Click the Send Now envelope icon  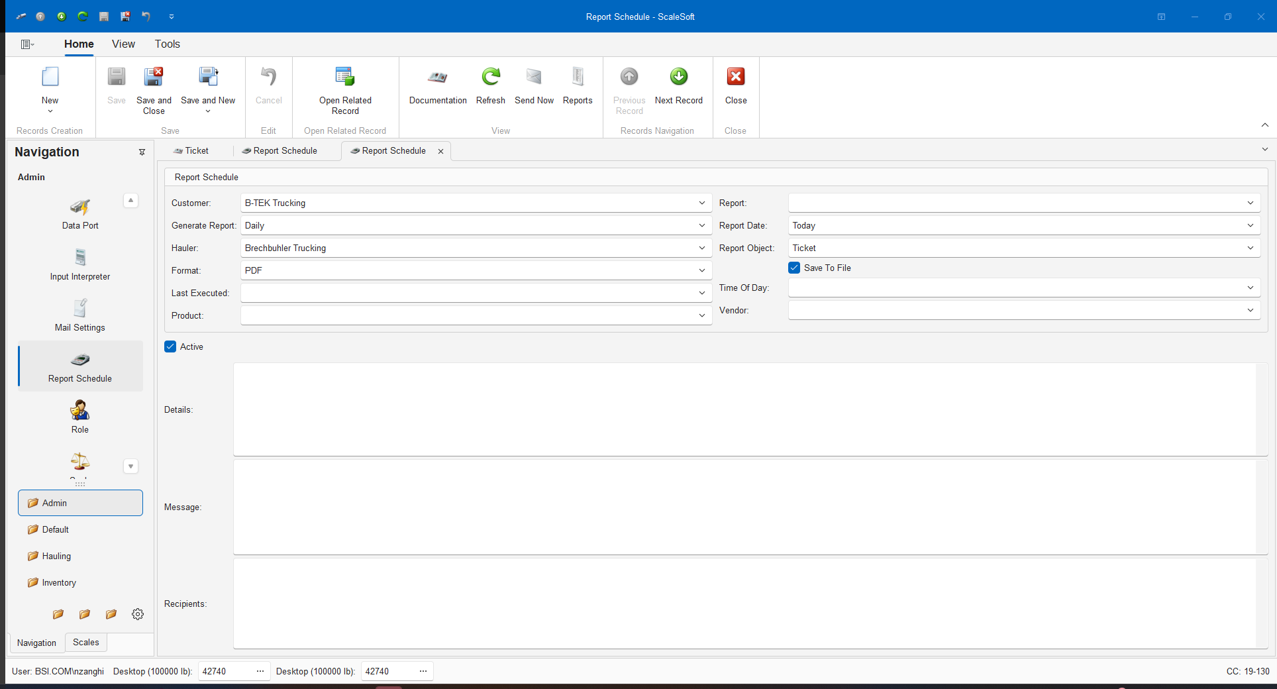tap(534, 77)
